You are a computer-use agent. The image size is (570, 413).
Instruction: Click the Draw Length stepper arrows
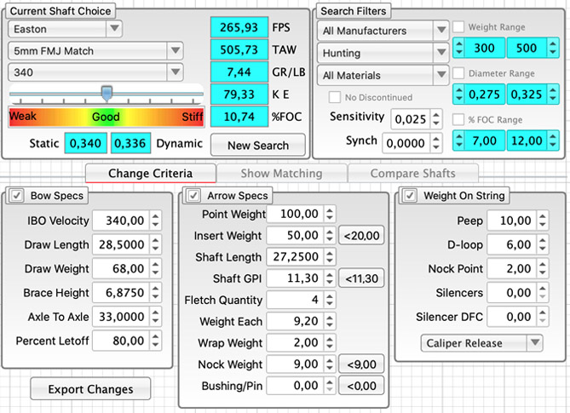[x=155, y=244]
